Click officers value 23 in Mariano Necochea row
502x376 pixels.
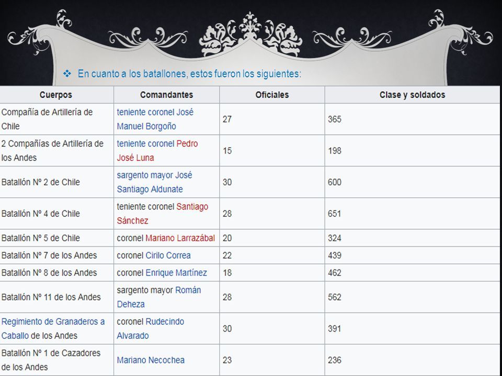coord(227,360)
